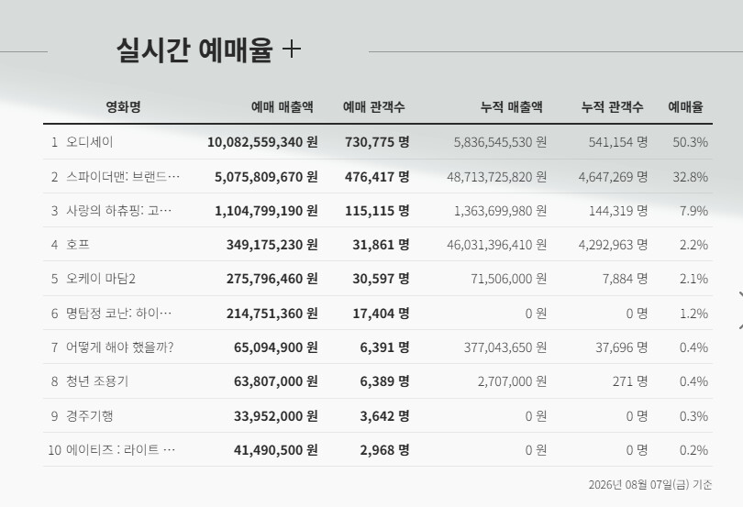
Task: Click 어떻게 해야 했을까? movie title
Action: [x=120, y=347]
